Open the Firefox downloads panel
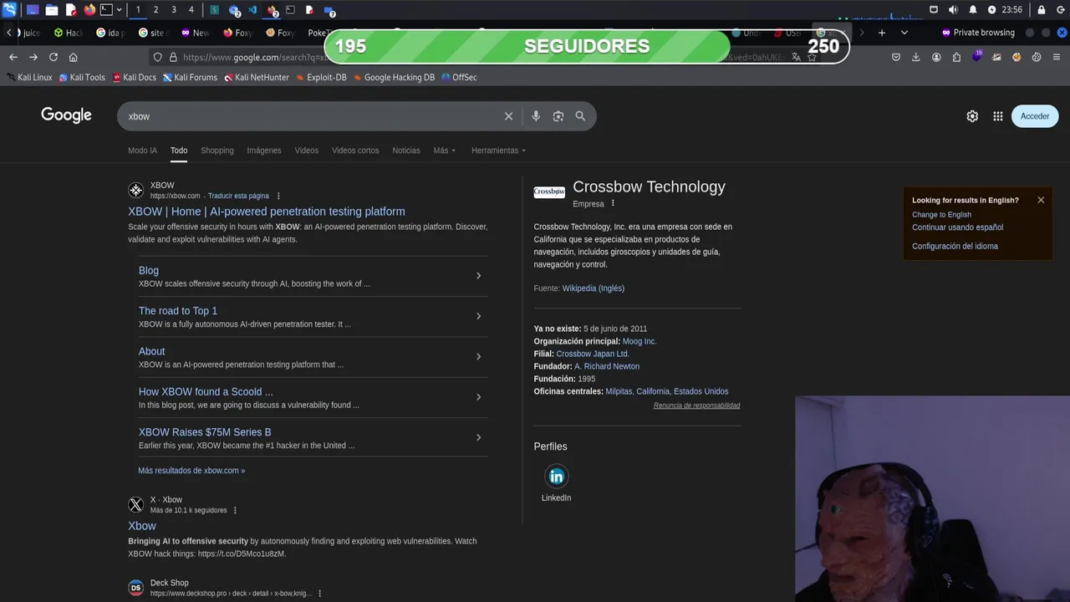The height and width of the screenshot is (602, 1070). click(x=916, y=57)
